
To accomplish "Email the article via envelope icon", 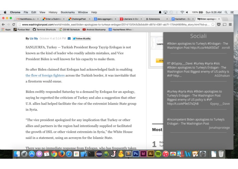I will [x=69, y=39].
